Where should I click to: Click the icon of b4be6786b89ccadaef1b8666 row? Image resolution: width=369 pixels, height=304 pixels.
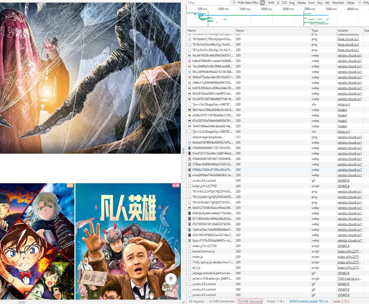pyautogui.click(x=190, y=61)
